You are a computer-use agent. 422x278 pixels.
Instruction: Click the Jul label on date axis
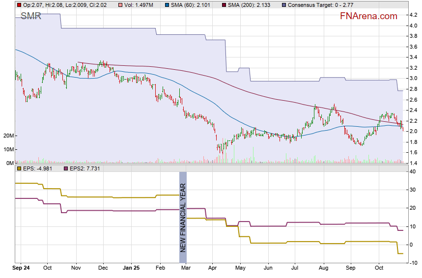[295, 269]
